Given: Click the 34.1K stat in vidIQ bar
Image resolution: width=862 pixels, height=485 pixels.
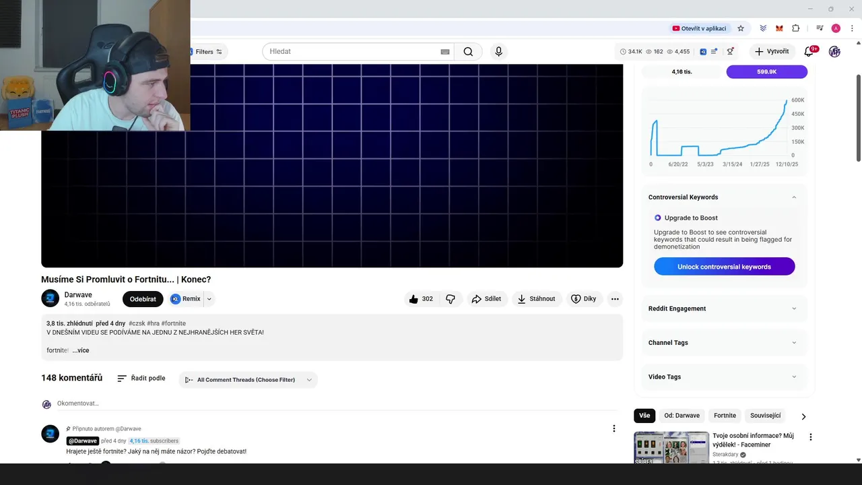Looking at the screenshot, I should (x=630, y=52).
